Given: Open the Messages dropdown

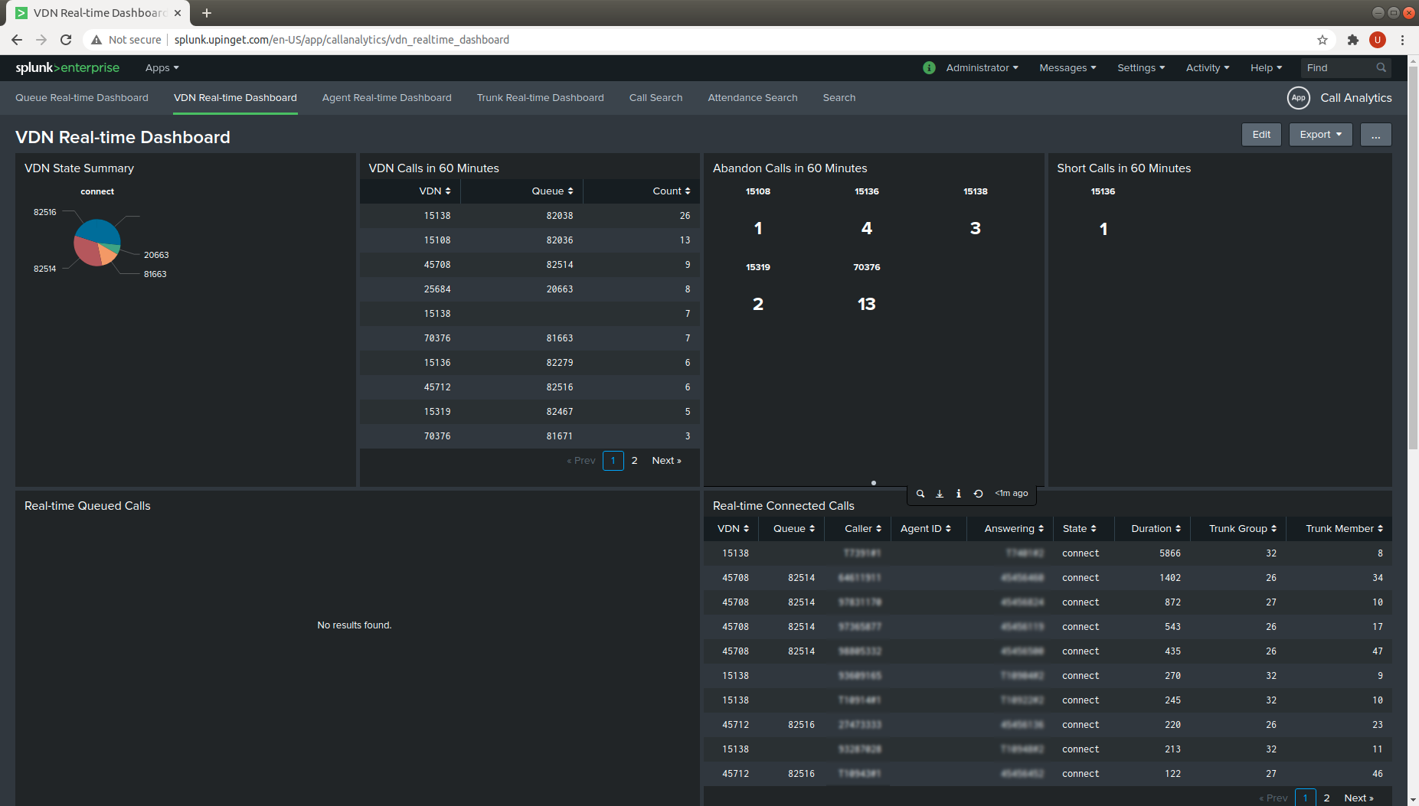Looking at the screenshot, I should (1068, 67).
